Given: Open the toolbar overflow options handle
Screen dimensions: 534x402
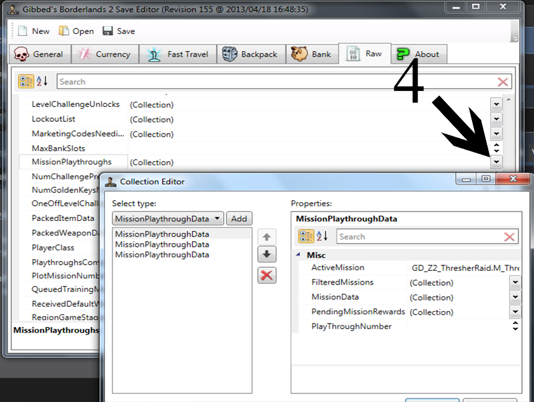Looking at the screenshot, I should [515, 32].
